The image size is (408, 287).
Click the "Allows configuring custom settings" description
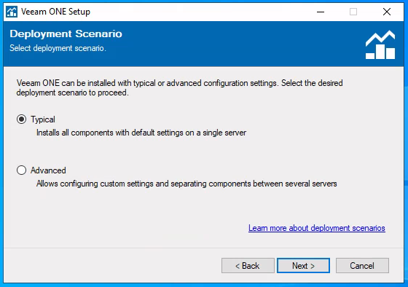[x=187, y=184]
